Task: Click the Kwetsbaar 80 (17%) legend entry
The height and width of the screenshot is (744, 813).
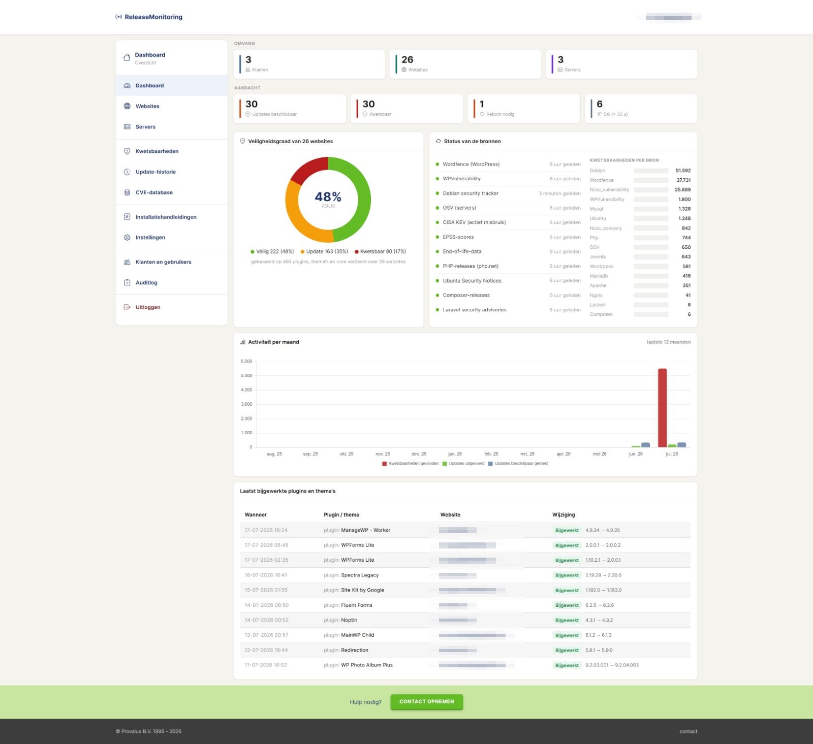Action: click(x=380, y=251)
